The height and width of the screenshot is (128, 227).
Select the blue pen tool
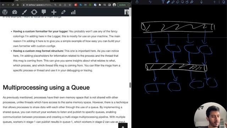(168, 2)
